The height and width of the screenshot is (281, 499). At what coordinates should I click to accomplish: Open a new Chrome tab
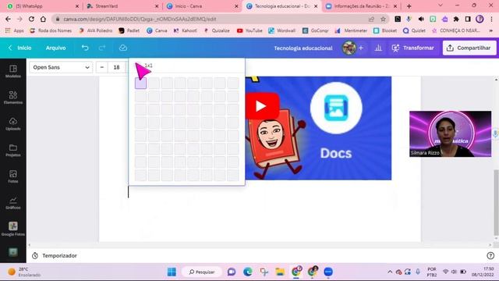409,6
